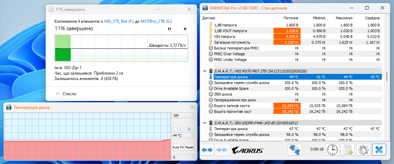This screenshot has width=394, height=164.
Task: Open HWiNFO sensor settings gear icon
Action: tap(363, 150)
